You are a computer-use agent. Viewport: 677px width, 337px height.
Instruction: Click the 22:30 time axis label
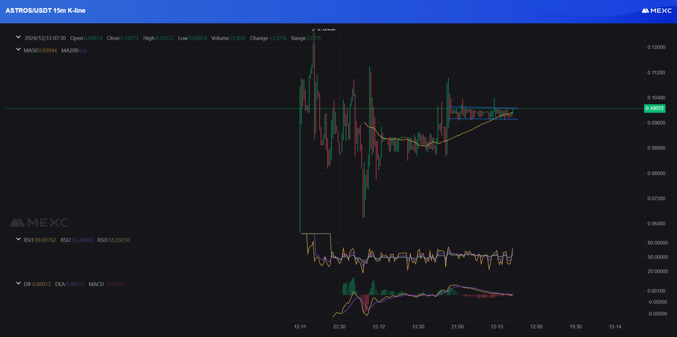(x=339, y=327)
